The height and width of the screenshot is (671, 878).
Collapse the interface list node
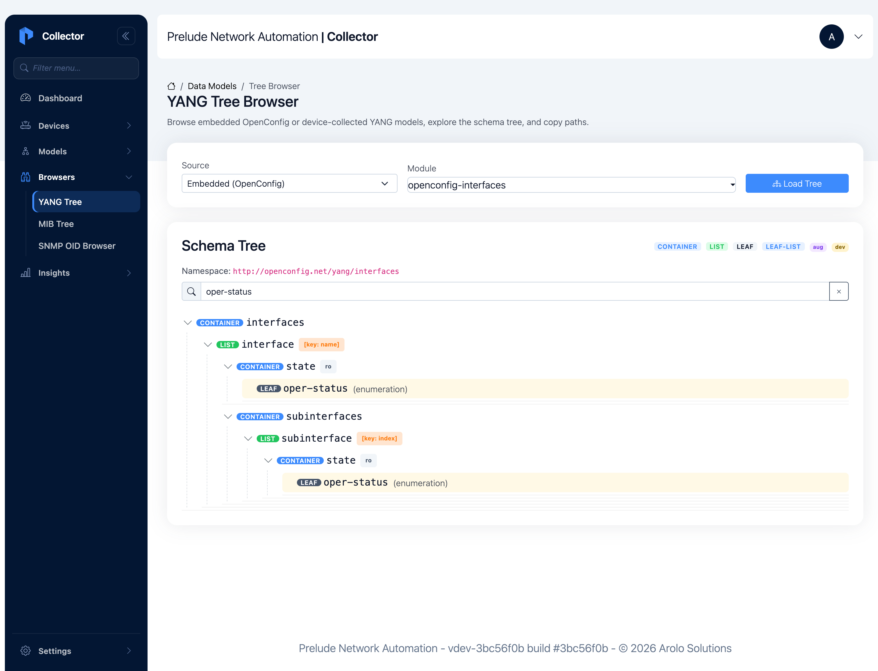pyautogui.click(x=208, y=344)
